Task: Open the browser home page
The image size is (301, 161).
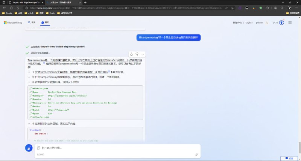Action: (18, 8)
